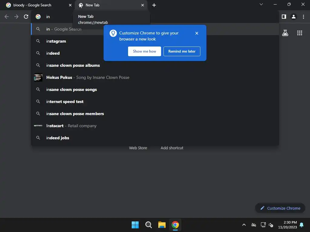The width and height of the screenshot is (310, 232).
Task: Select the indeed jobs suggestion
Action: pos(155,138)
